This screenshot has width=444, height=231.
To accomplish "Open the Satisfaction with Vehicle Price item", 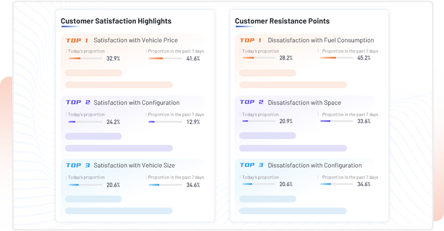I will 135,40.
